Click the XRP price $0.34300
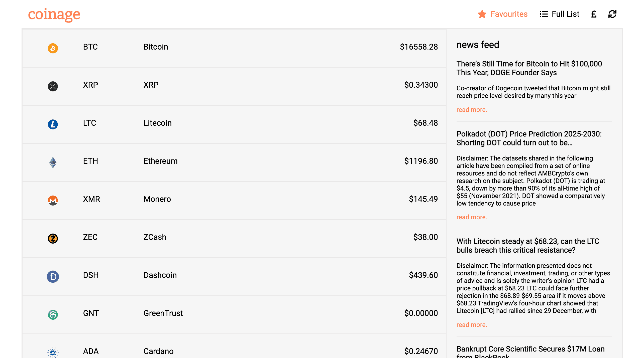The width and height of the screenshot is (641, 358). coord(421,85)
